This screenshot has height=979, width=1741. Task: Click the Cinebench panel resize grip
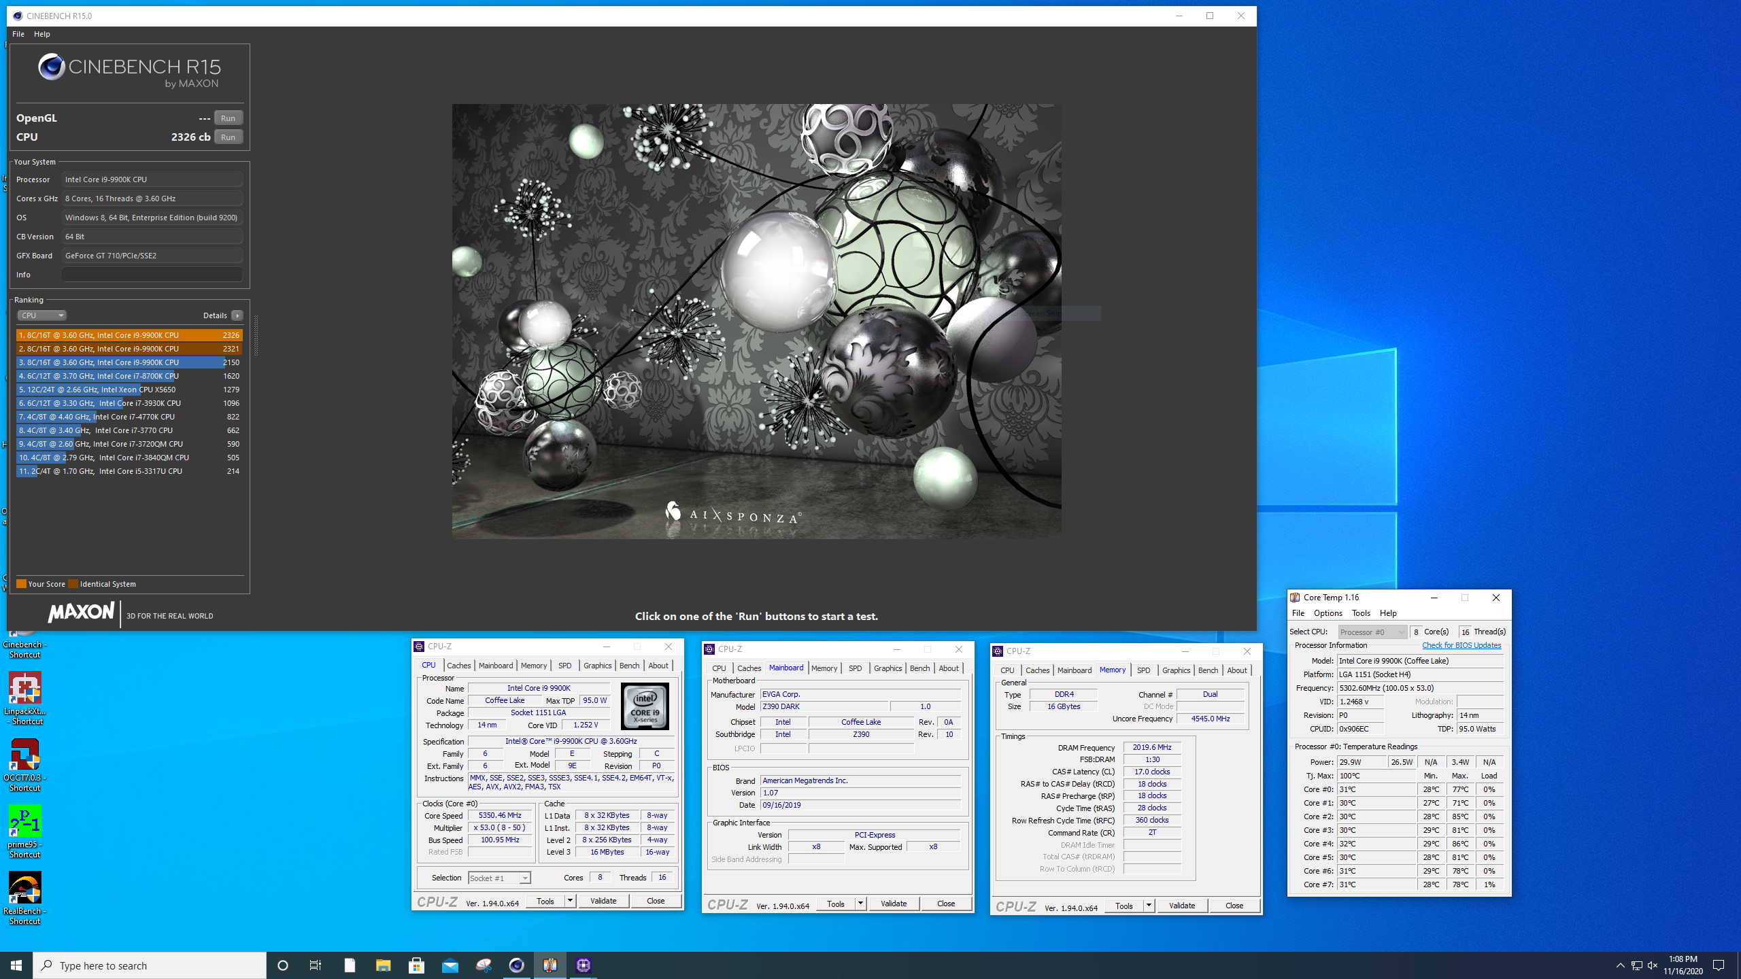click(256, 336)
